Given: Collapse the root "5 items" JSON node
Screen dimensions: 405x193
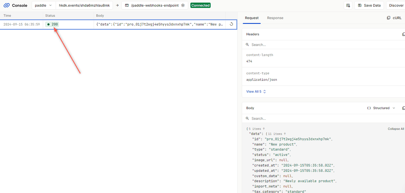Looking at the screenshot, I should click(256, 129).
